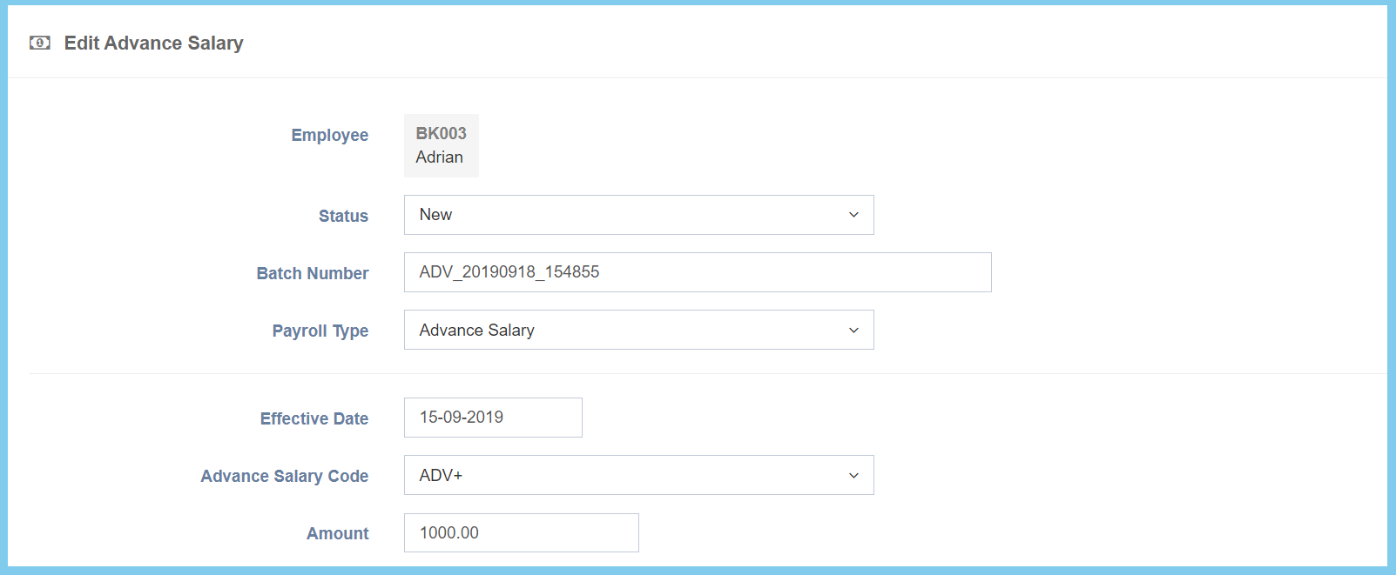Screen dimensions: 1396x575
Task: Click the Advance Salary Code label
Action: (284, 476)
